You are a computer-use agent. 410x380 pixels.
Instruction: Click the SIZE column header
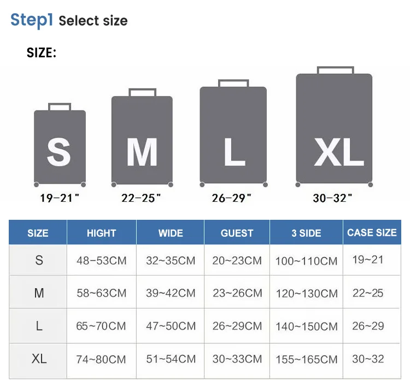coord(38,233)
